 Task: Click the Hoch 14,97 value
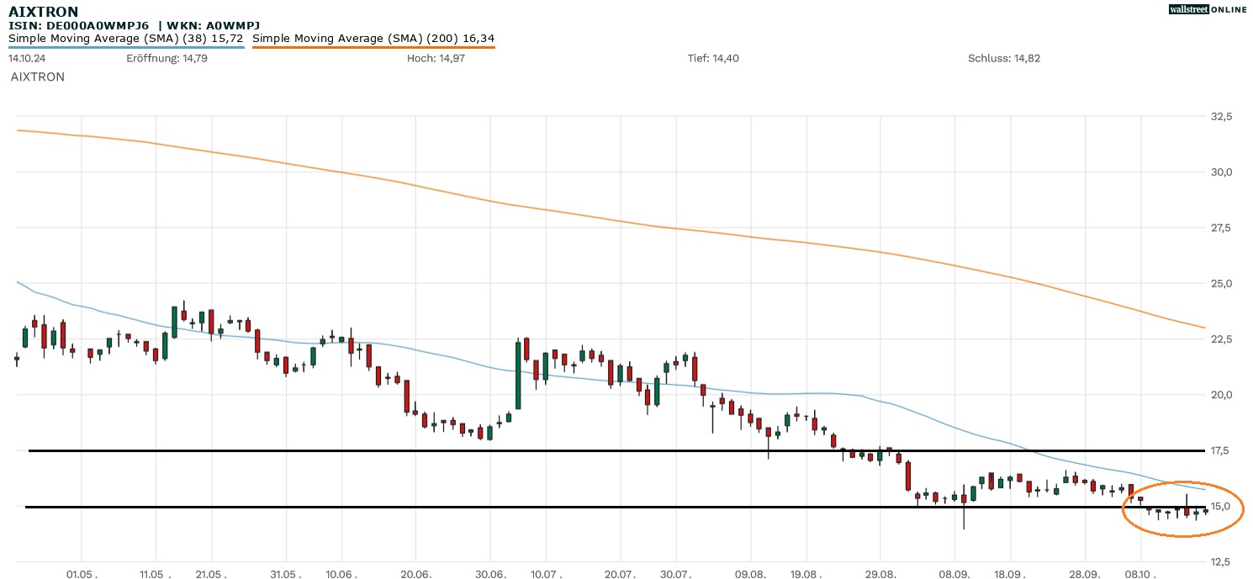(x=433, y=58)
